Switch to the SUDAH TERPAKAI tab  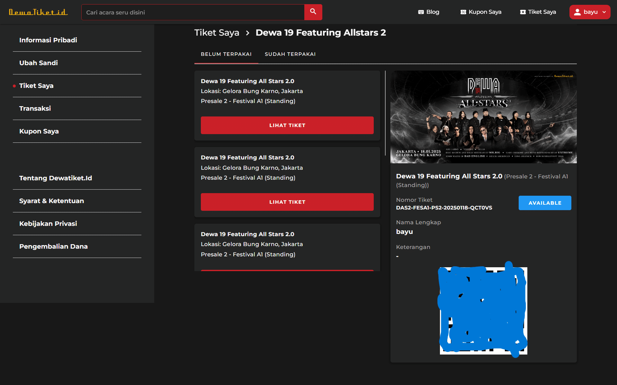pos(290,54)
